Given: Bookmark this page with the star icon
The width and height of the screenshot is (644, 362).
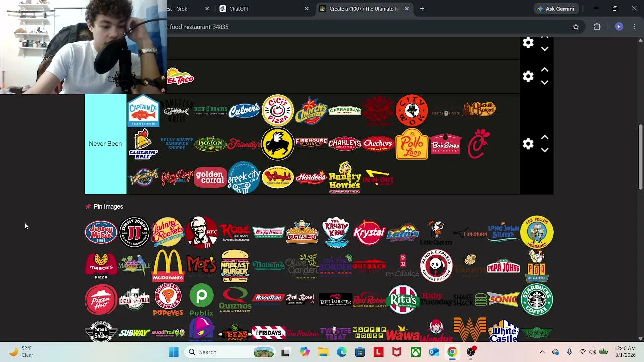Looking at the screenshot, I should tap(576, 27).
